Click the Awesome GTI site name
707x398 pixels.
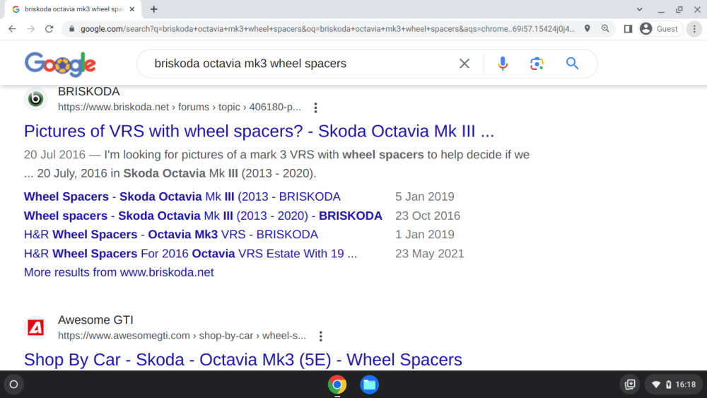95,320
